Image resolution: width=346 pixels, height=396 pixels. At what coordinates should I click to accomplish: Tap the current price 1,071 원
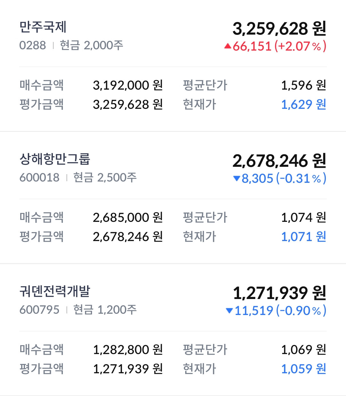point(304,237)
